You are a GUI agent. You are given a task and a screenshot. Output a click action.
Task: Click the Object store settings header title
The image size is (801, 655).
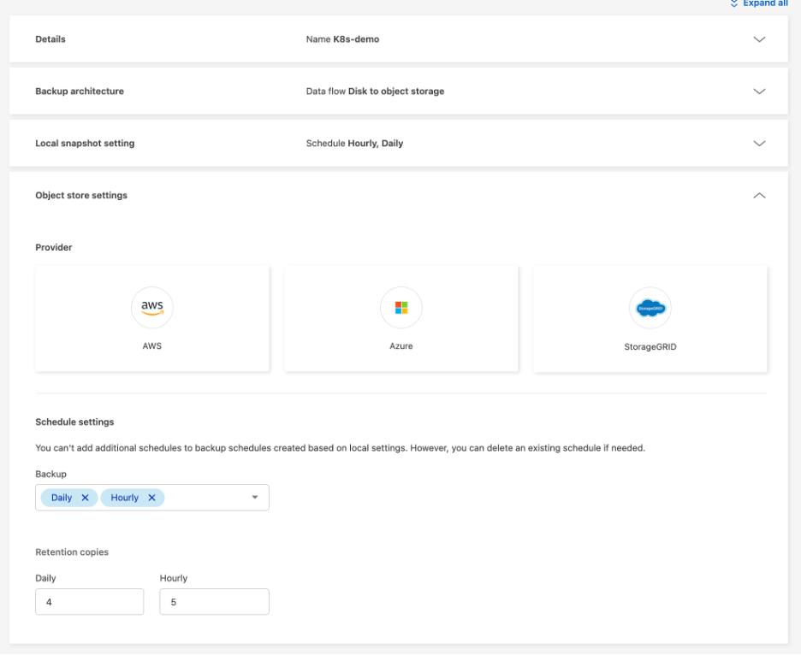(81, 196)
